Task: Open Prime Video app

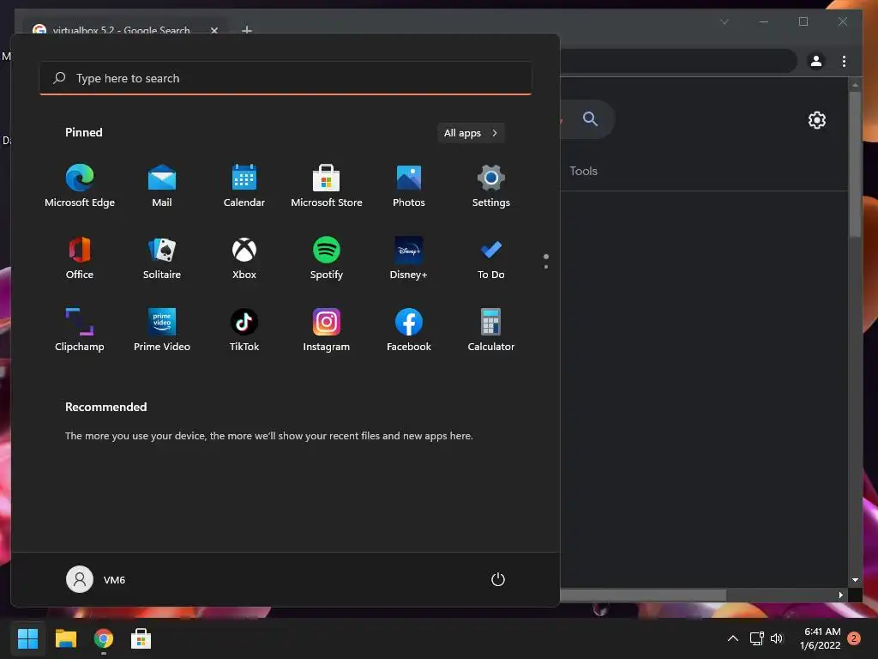Action: pos(162,330)
